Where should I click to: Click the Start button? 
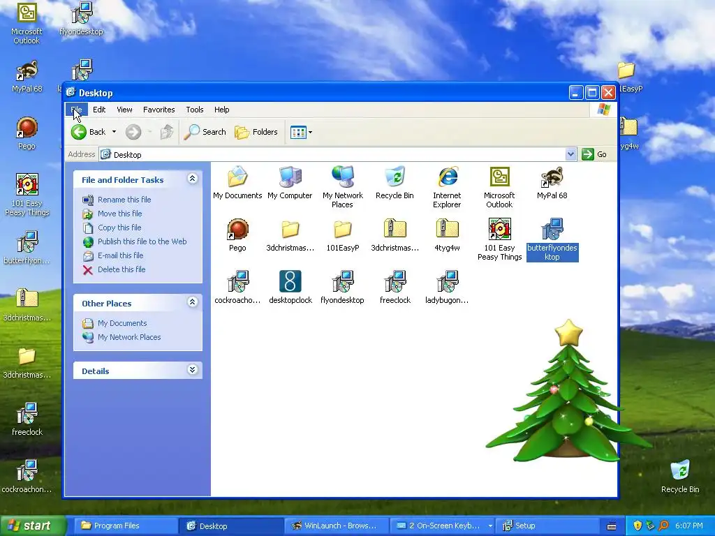click(33, 526)
